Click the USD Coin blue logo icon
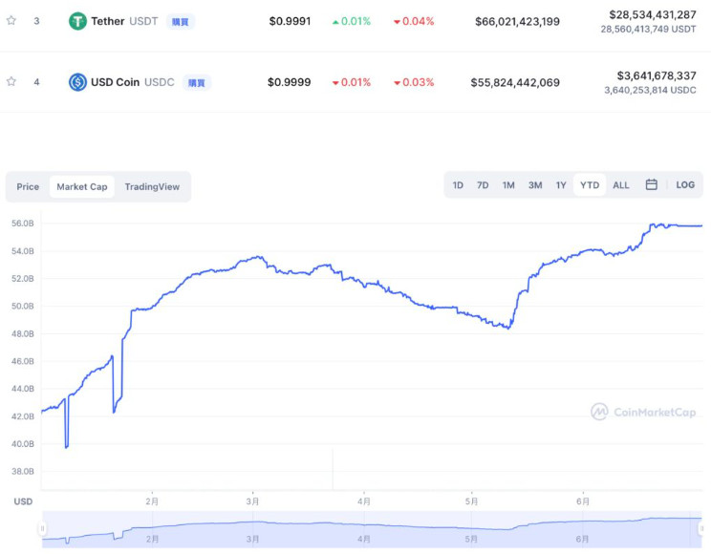This screenshot has width=711, height=554. [77, 82]
